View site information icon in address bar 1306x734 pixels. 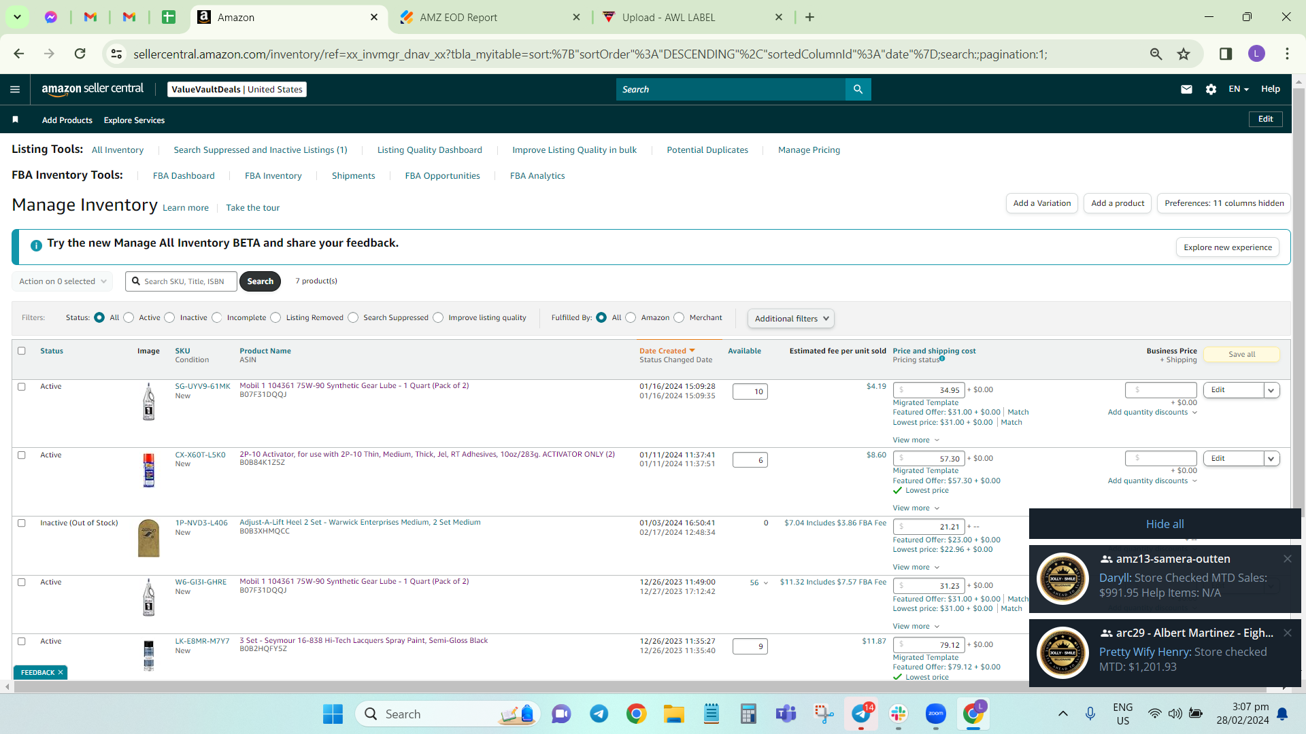[116, 54]
